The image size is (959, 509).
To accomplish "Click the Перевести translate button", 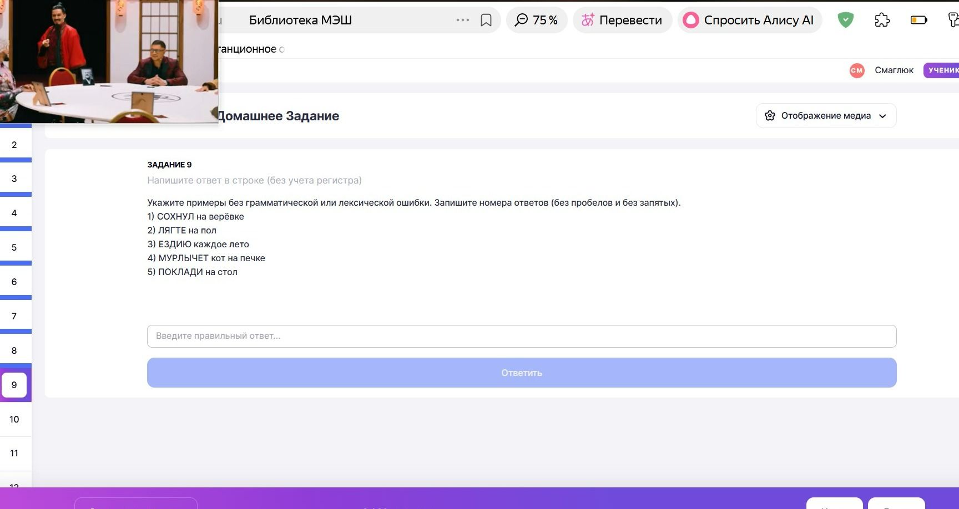I will coord(622,21).
